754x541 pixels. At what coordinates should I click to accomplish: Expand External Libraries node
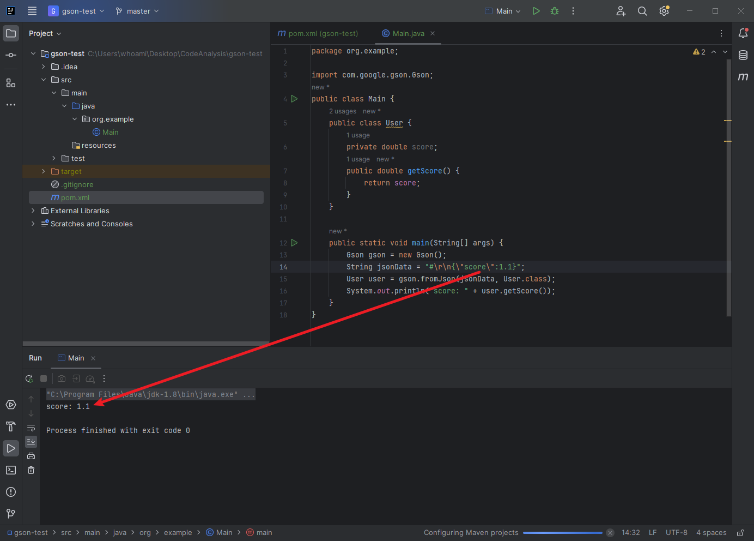pos(33,211)
